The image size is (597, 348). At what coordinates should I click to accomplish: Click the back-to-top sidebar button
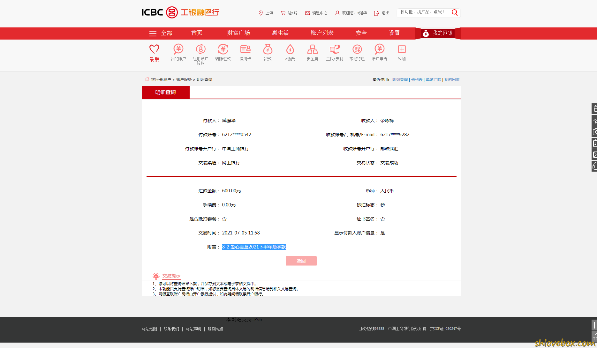coord(594,337)
